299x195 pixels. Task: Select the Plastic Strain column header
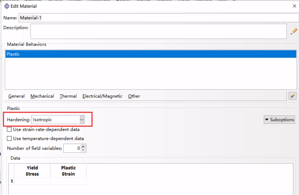pyautogui.click(x=68, y=171)
